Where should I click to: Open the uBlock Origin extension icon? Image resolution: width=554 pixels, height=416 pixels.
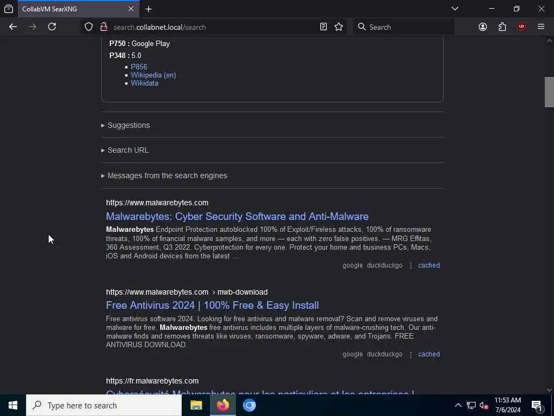[x=522, y=27]
